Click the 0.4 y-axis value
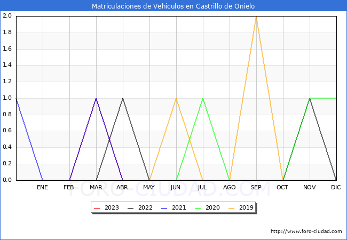This screenshot has height=240, width=347. click(x=7, y=147)
